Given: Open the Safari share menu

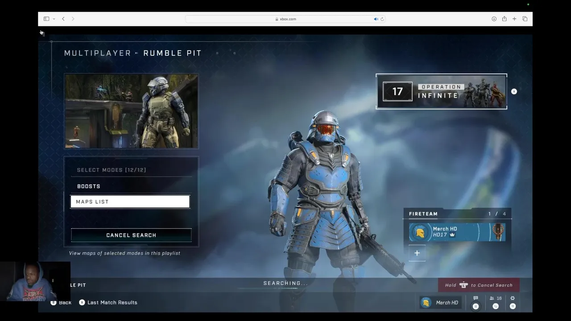Looking at the screenshot, I should (504, 19).
